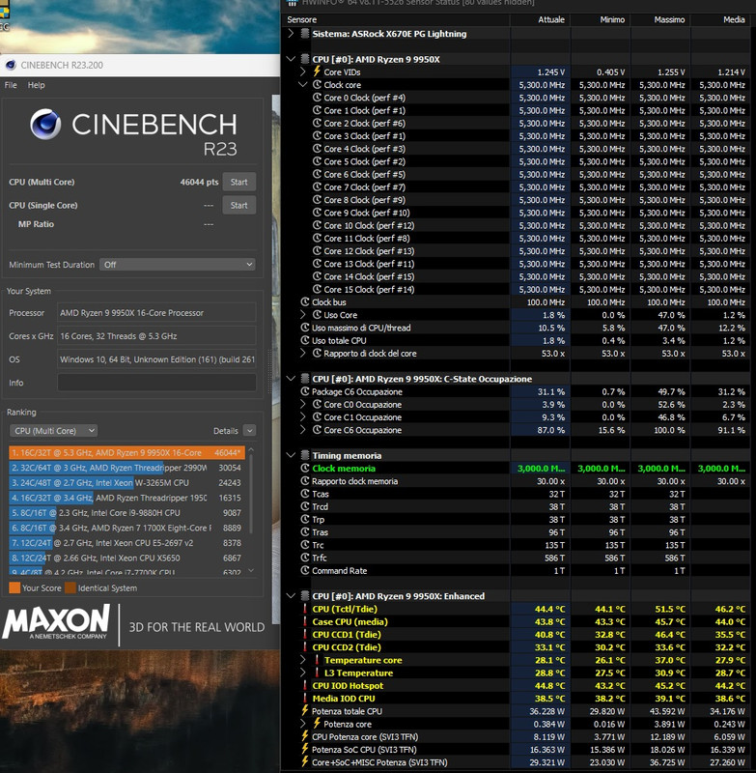Click Cinebench title bar app icon
Image resolution: width=756 pixels, height=773 pixels.
pyautogui.click(x=11, y=65)
